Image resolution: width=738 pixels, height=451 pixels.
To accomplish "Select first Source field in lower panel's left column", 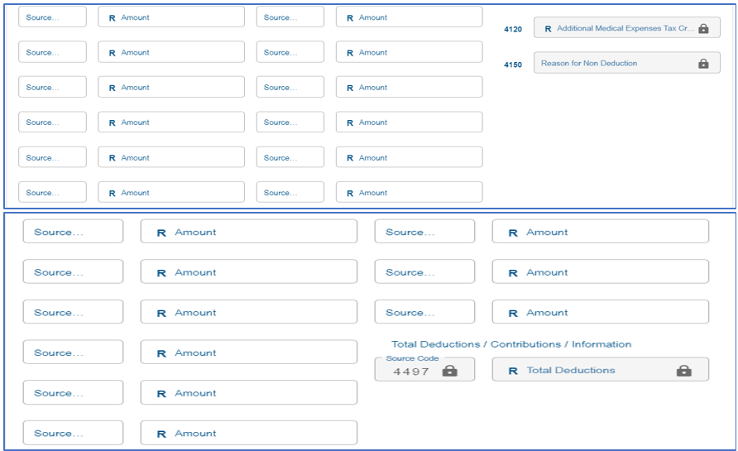I will pos(73,232).
